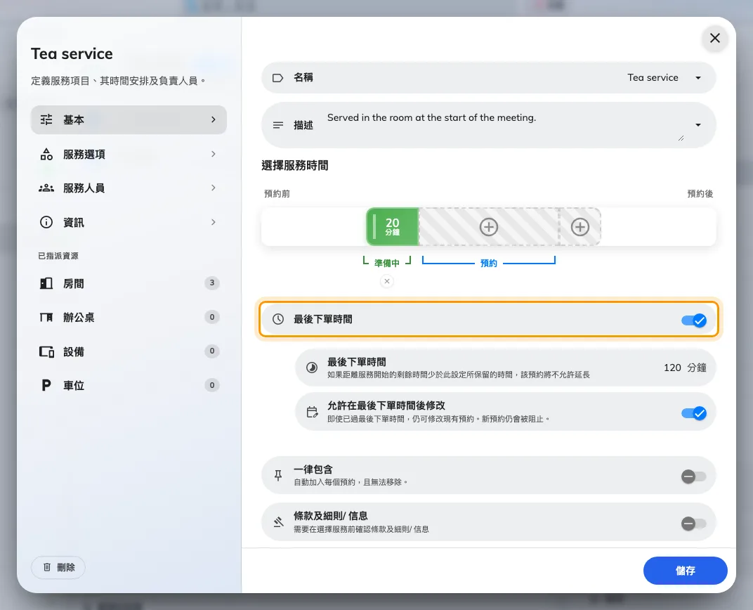Screen dimensions: 753x610
Task: Click the sliders icon beside 基本
Action: (x=46, y=119)
